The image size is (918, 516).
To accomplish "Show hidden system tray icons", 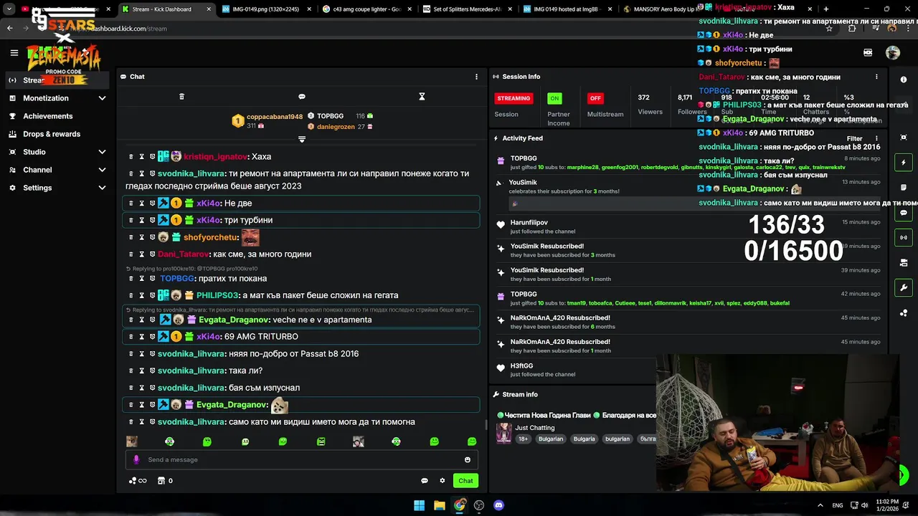I will tap(820, 505).
